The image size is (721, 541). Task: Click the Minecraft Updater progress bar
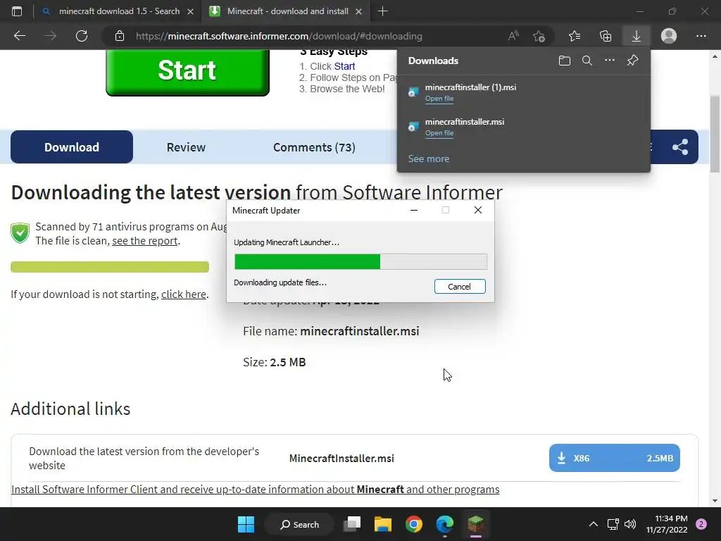pyautogui.click(x=360, y=262)
